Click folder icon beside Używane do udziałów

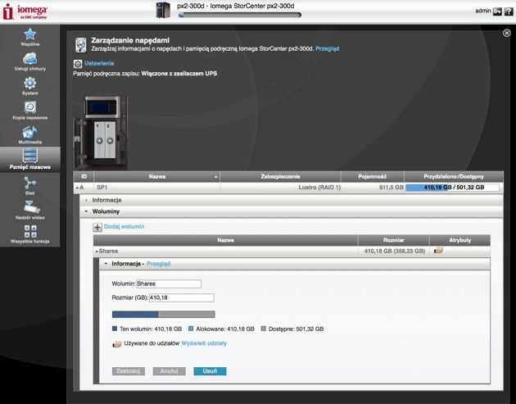(117, 343)
